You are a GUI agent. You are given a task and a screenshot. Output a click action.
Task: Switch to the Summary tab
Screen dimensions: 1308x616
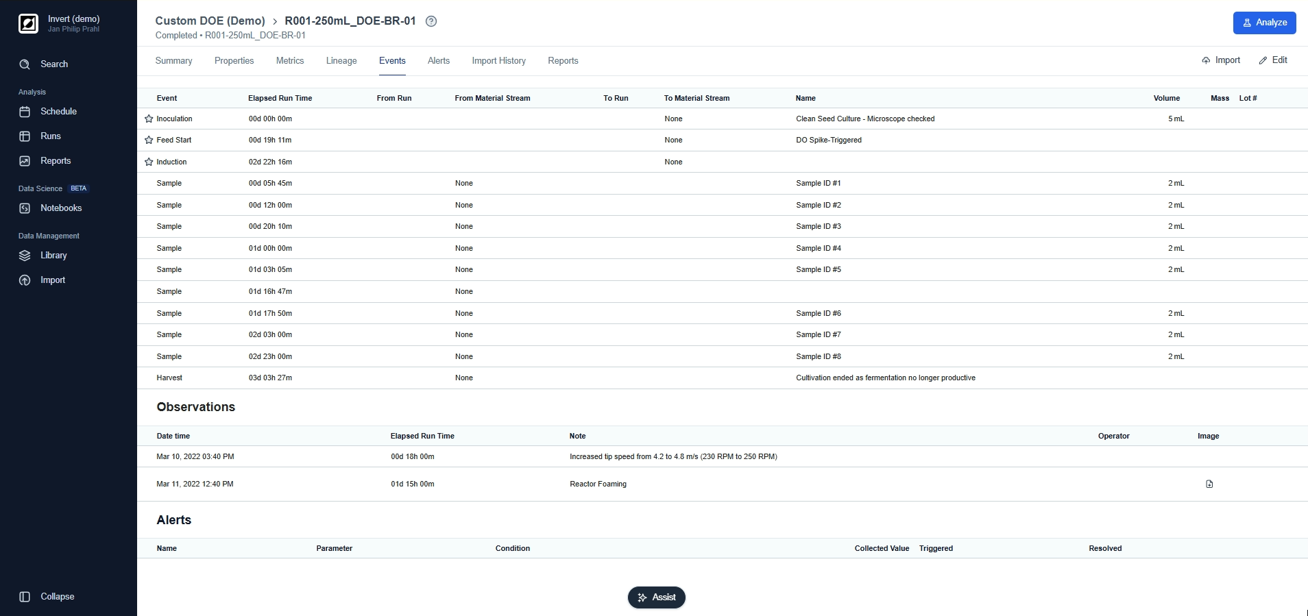click(173, 61)
